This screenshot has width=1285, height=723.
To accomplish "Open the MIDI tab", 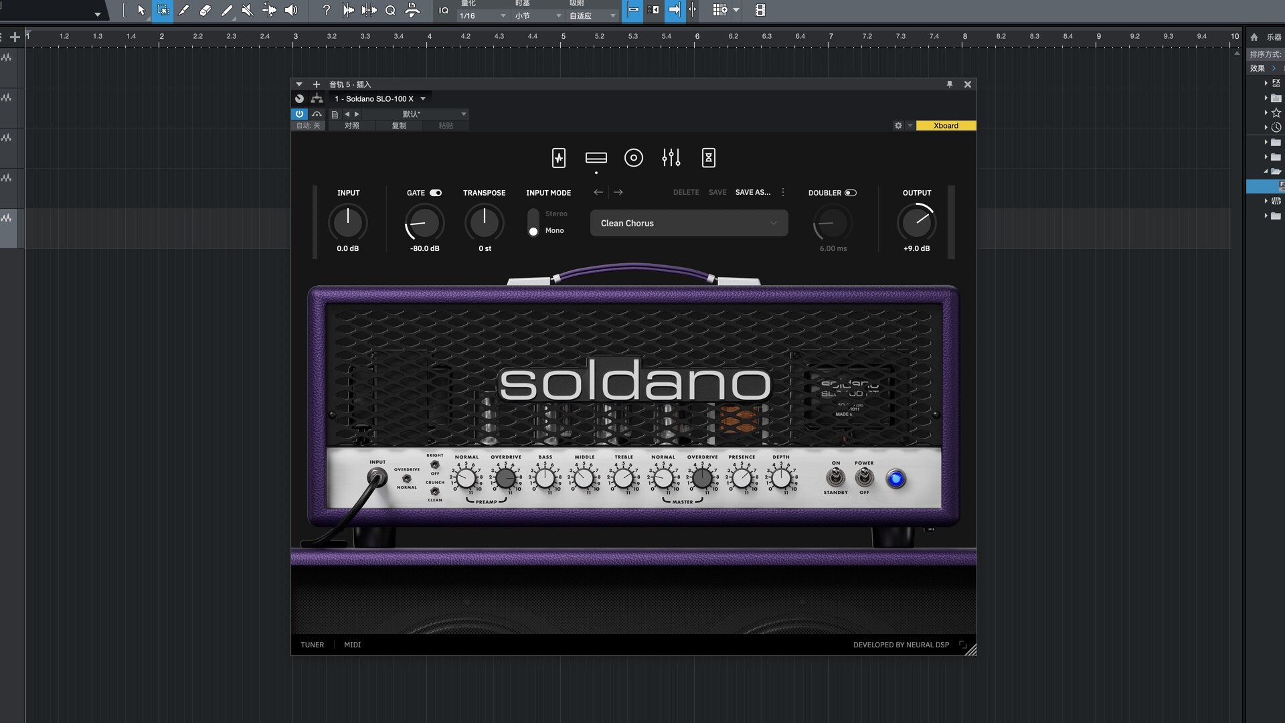I will click(352, 645).
